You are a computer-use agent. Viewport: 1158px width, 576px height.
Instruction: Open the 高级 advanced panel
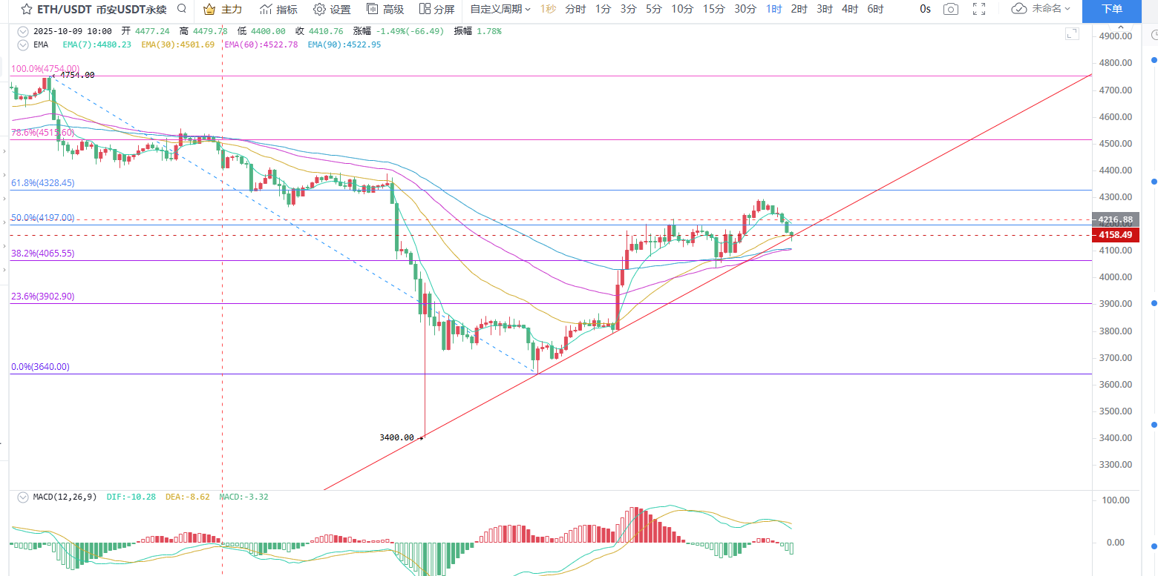pos(385,10)
